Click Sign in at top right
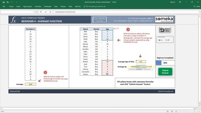The image size is (201, 113). pos(172,2)
